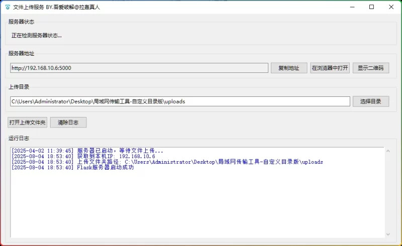Choose upload folder with 选择目录 button
The height and width of the screenshot is (246, 402).
(371, 101)
